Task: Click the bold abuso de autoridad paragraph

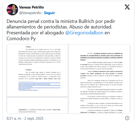Action: (101, 65)
